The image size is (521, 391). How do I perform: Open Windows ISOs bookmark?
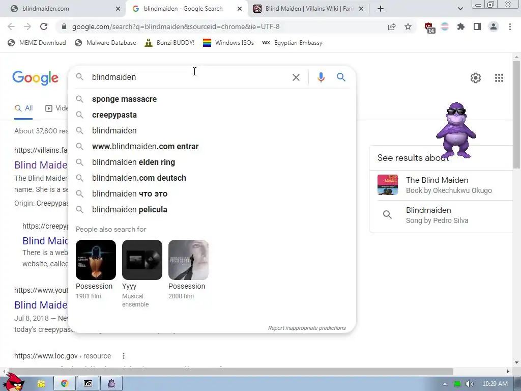click(228, 43)
